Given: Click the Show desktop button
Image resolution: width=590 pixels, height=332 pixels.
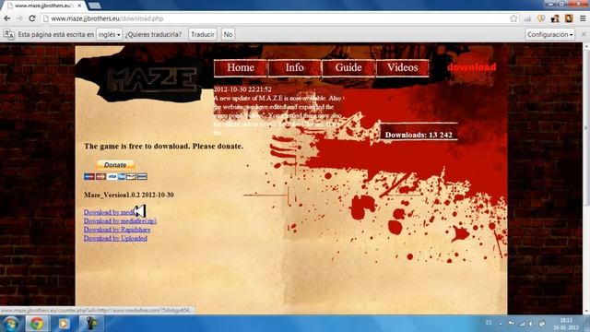Looking at the screenshot, I should point(587,324).
